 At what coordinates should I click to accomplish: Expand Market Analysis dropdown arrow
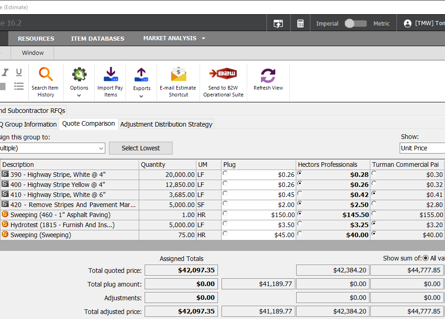(203, 38)
